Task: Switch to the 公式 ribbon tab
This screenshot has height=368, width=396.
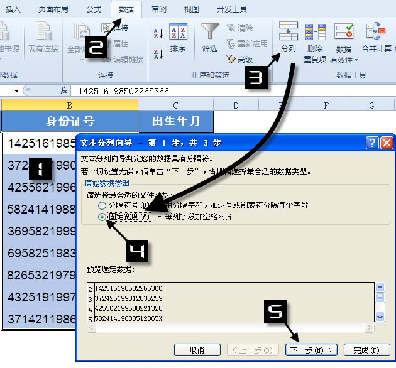Action: [93, 9]
